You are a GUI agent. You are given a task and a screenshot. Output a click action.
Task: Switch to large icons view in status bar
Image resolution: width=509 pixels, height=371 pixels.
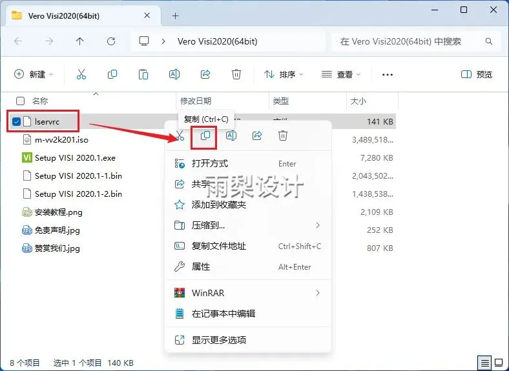click(x=499, y=363)
